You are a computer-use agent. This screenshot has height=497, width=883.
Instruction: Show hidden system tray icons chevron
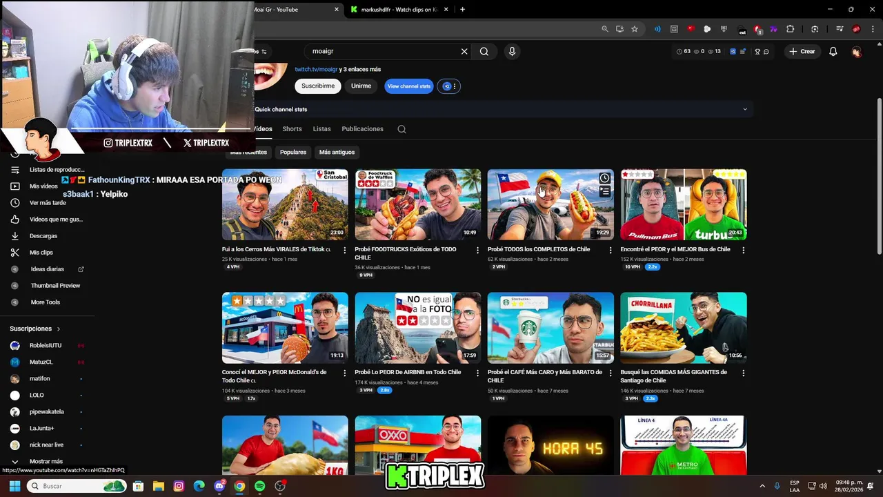point(762,486)
